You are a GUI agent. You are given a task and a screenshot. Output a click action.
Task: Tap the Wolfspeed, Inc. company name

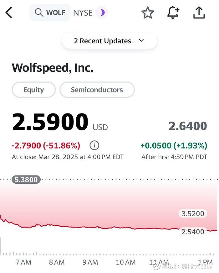pos(53,68)
